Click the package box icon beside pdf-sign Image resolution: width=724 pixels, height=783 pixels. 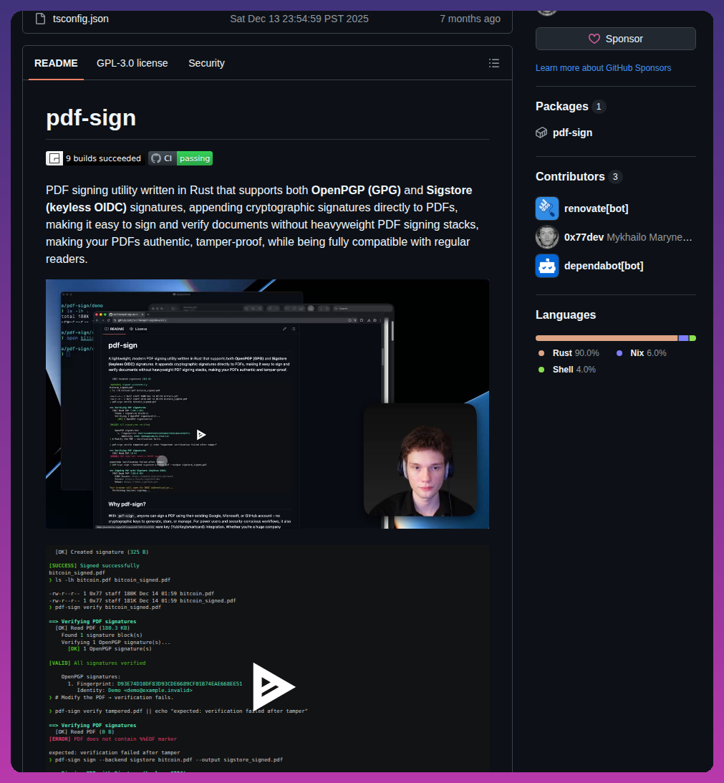[x=541, y=133]
